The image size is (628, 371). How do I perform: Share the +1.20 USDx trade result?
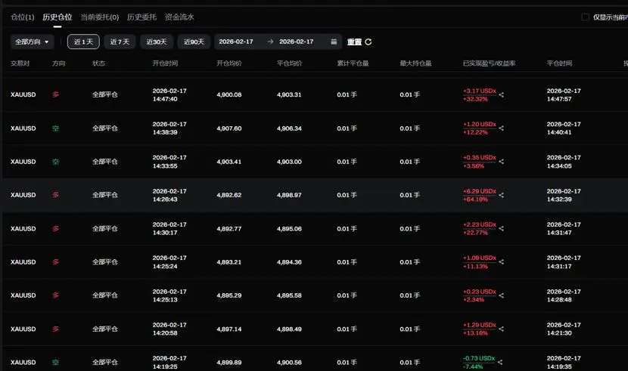502,128
